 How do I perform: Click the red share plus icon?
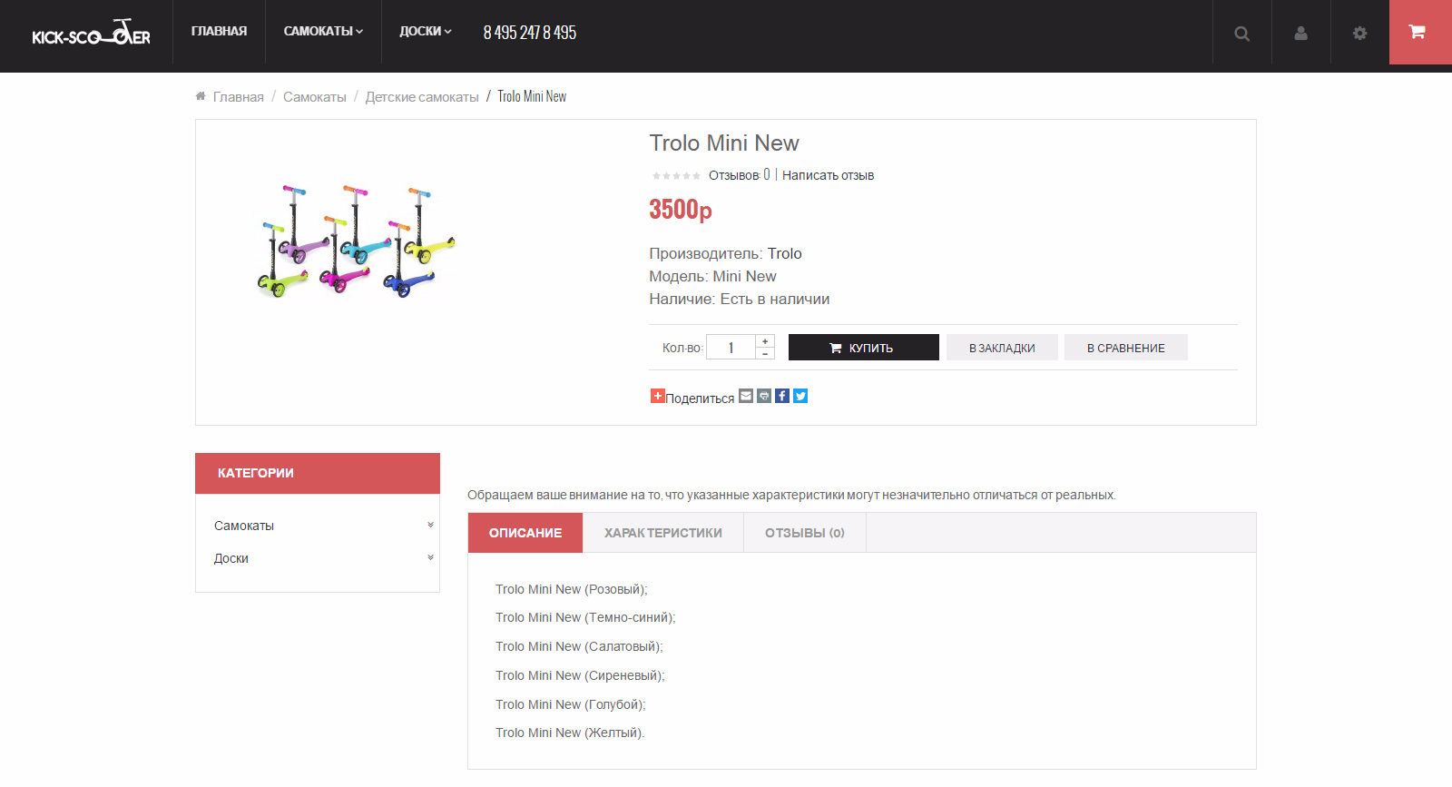(x=658, y=396)
